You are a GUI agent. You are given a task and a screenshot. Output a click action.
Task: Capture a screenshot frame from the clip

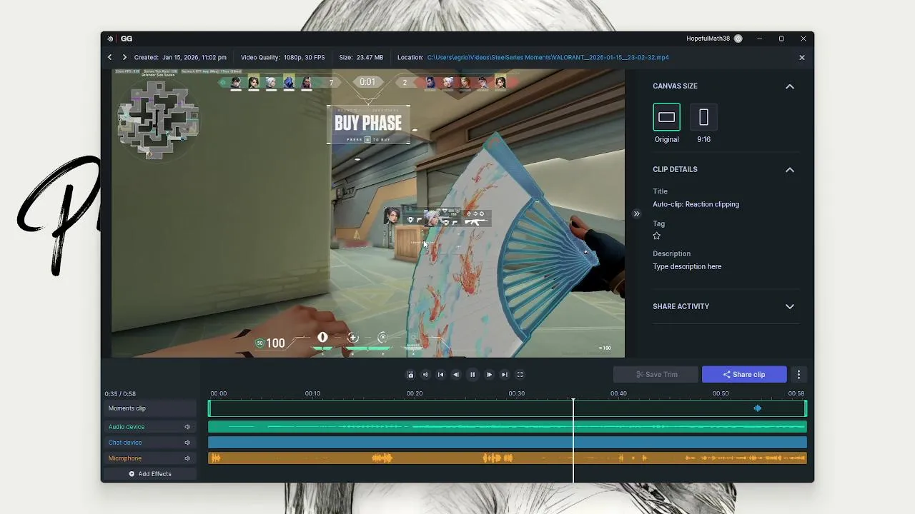click(410, 374)
